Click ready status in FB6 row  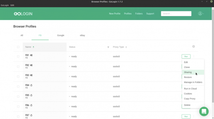click(x=74, y=106)
